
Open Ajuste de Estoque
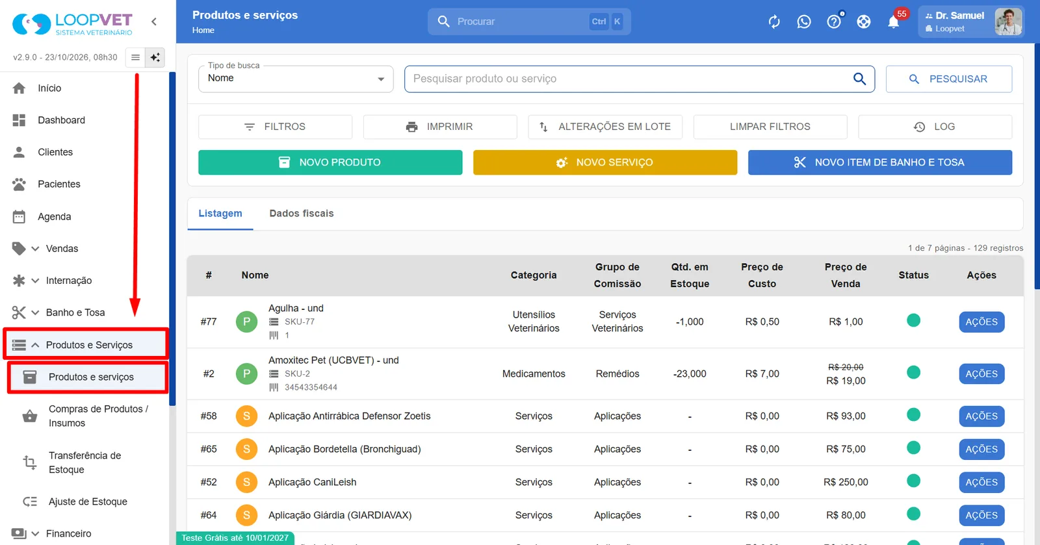(88, 501)
